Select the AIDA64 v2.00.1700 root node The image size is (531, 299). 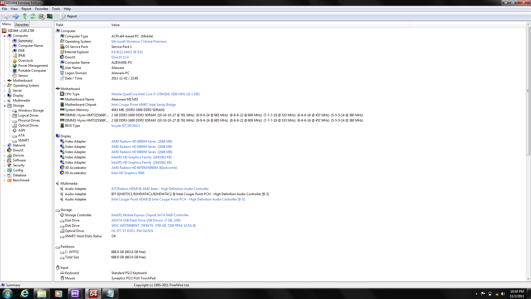[21, 31]
